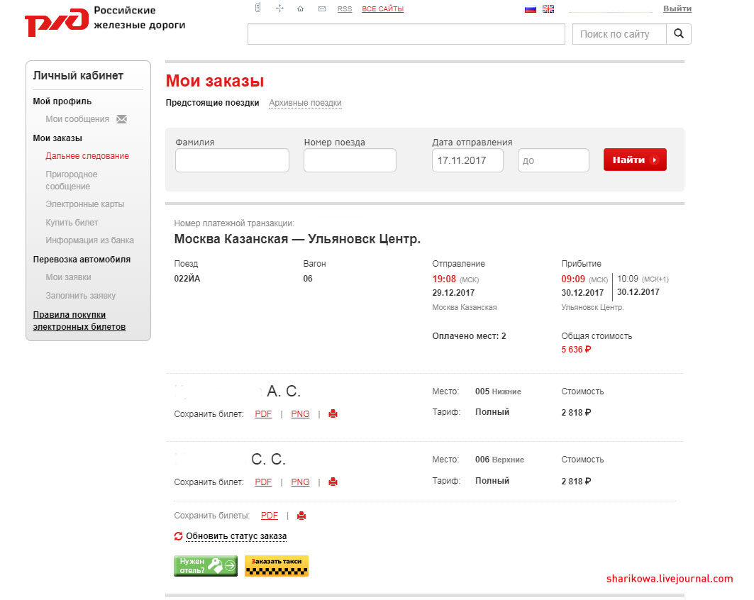
Task: Click the magnifier site search button
Action: 679,33
